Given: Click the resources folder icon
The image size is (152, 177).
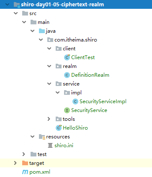Looking at the screenshot, I should pyautogui.click(x=42, y=137).
